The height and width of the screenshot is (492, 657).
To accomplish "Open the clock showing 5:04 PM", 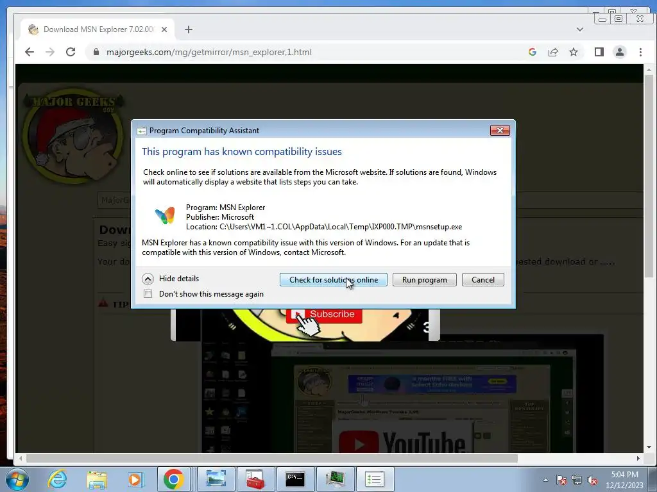I will [624, 480].
